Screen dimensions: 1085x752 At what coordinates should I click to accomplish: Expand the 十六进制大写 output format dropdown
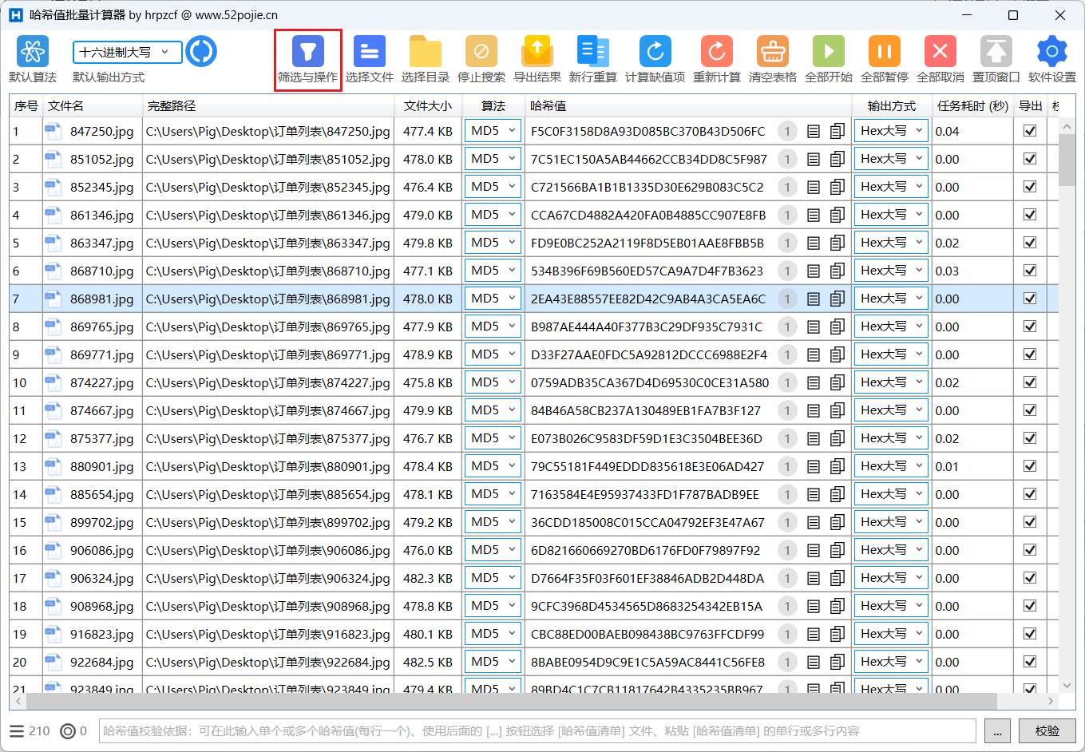tap(127, 53)
